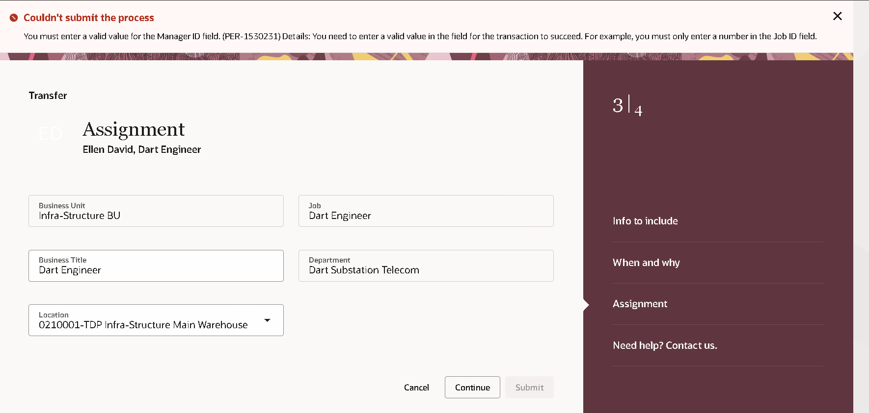Click the ED avatar initials
The width and height of the screenshot is (869, 413).
point(51,134)
